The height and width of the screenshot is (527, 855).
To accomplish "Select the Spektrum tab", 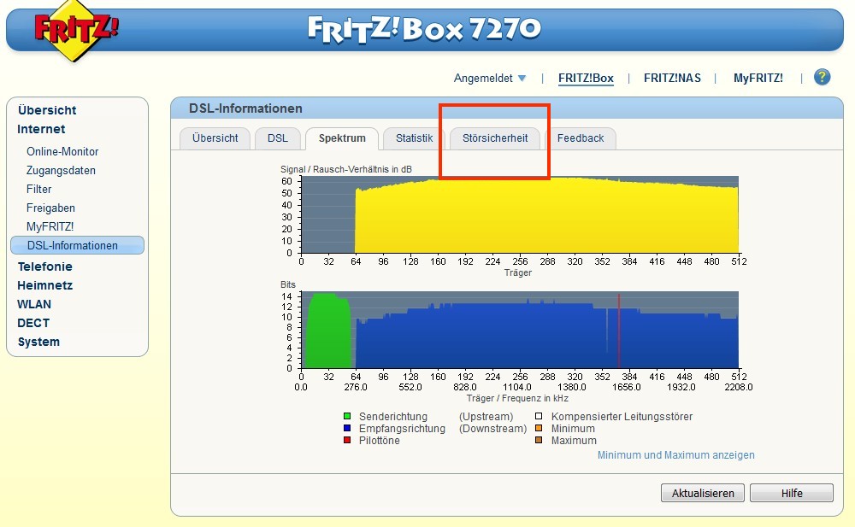I will pyautogui.click(x=342, y=138).
